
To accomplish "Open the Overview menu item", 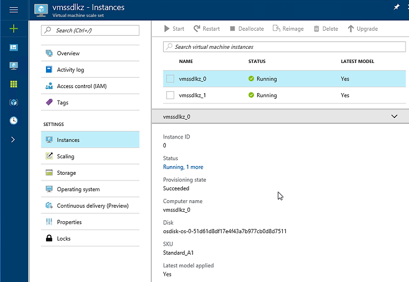I will [90, 53].
